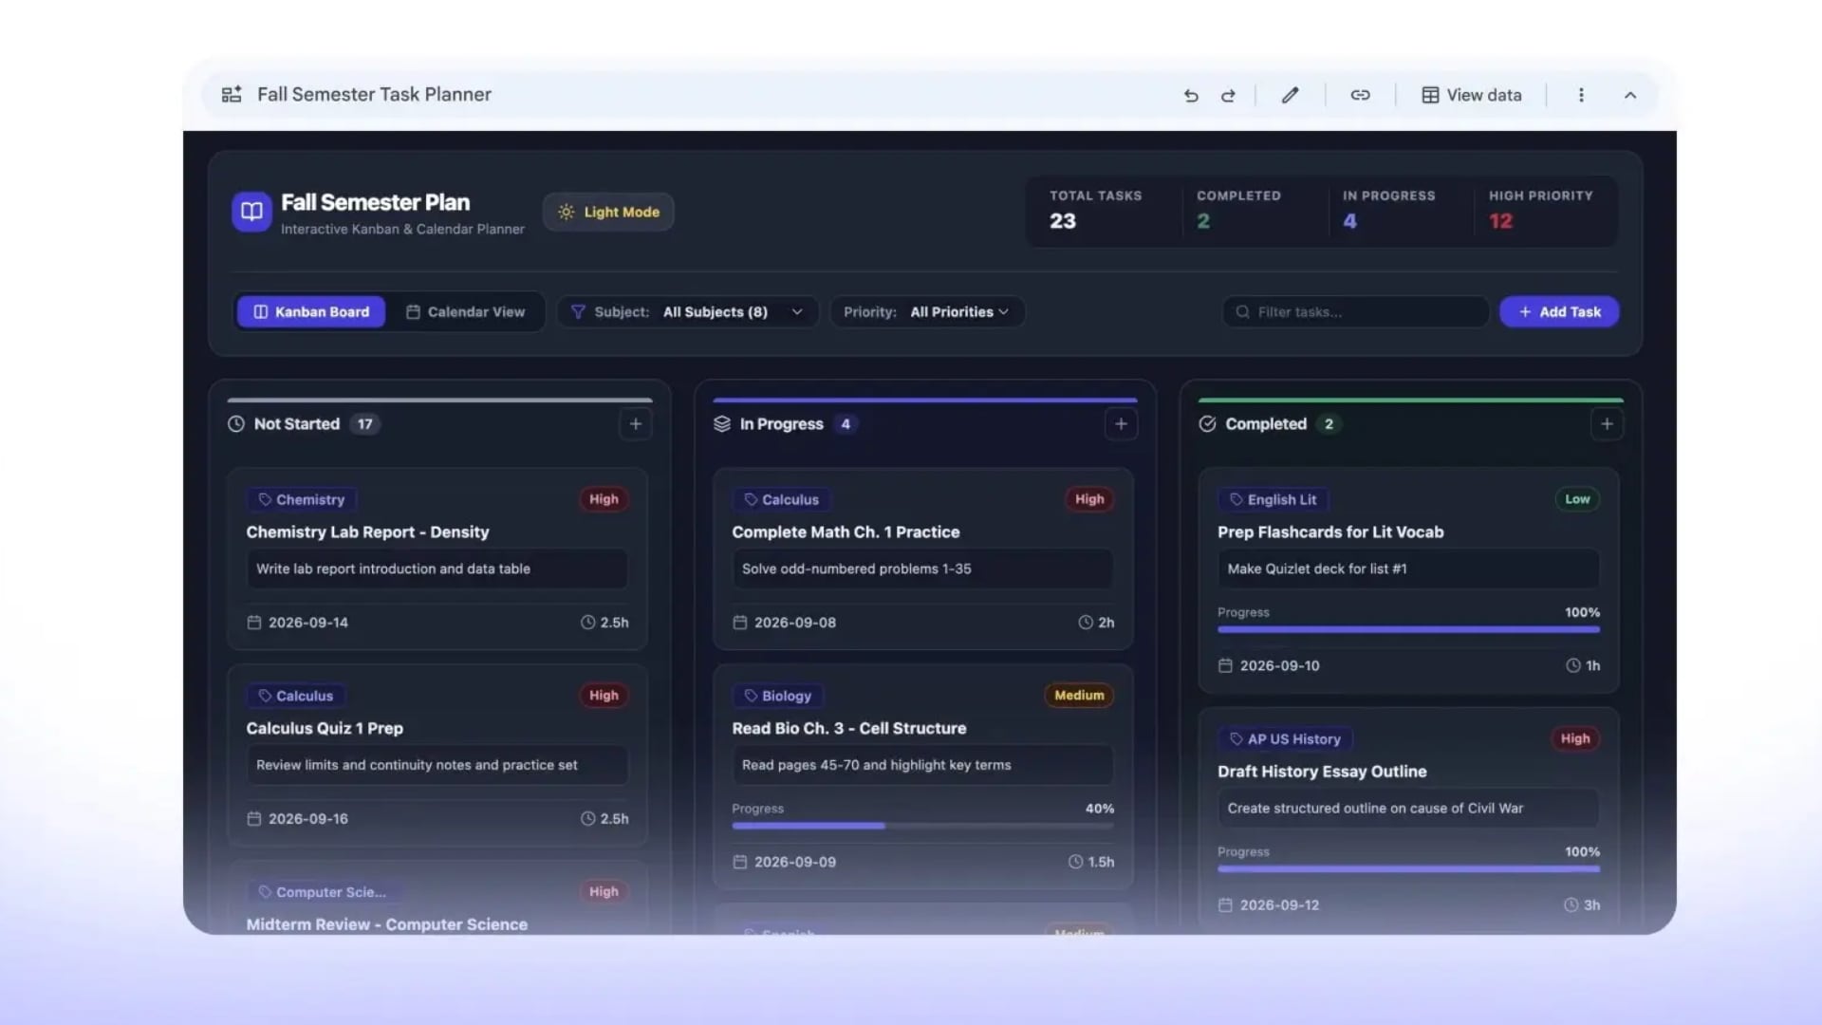Click the Filter tasks search field

[x=1355, y=311]
